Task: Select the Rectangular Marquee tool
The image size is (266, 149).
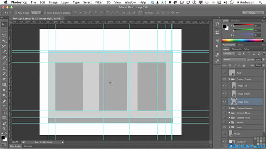Action: 4,30
